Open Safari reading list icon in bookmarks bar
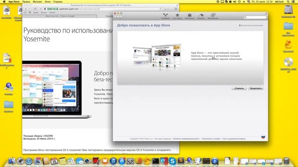The width and height of the screenshot is (298, 167). click(25, 13)
